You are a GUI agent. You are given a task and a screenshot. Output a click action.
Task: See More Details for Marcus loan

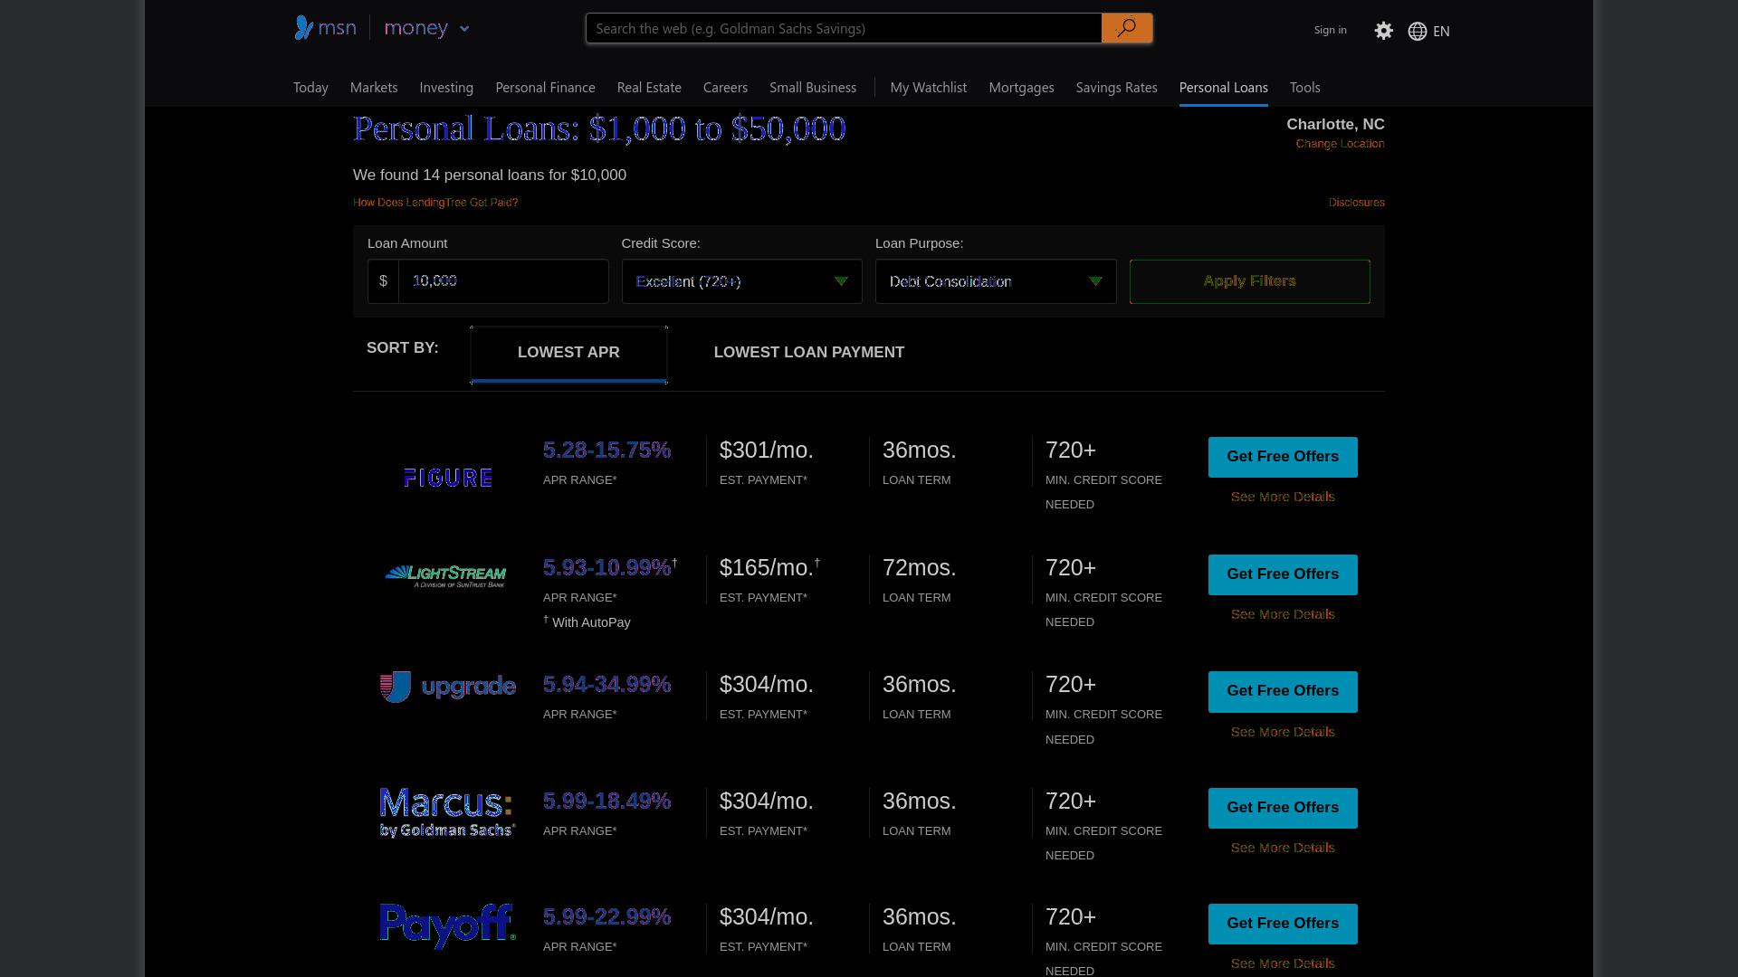pos(1283,848)
